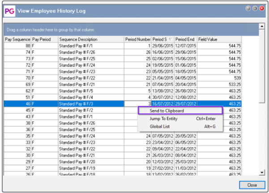Click scrollbar down arrow
The image size is (269, 193).
262,172
